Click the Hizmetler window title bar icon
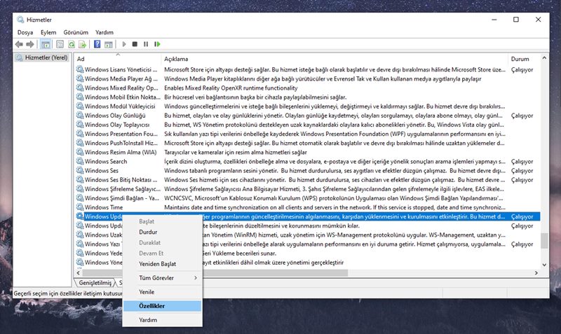This screenshot has width=561, height=334. coord(20,20)
